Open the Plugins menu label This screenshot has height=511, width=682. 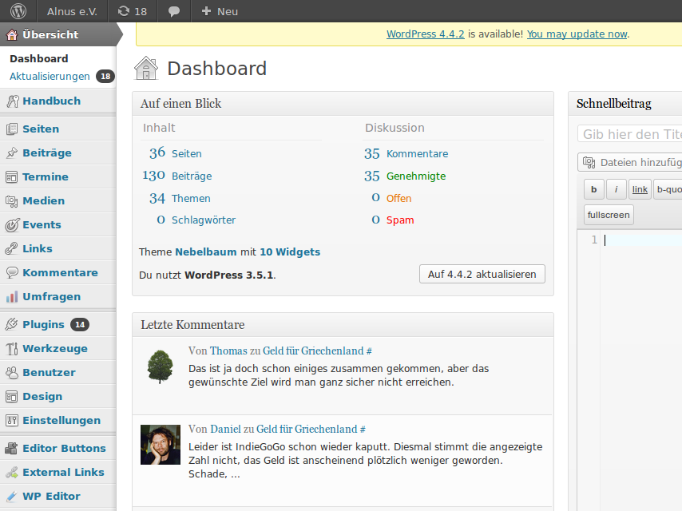[43, 324]
